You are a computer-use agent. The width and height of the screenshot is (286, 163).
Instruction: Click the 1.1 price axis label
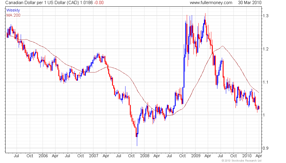(266, 82)
